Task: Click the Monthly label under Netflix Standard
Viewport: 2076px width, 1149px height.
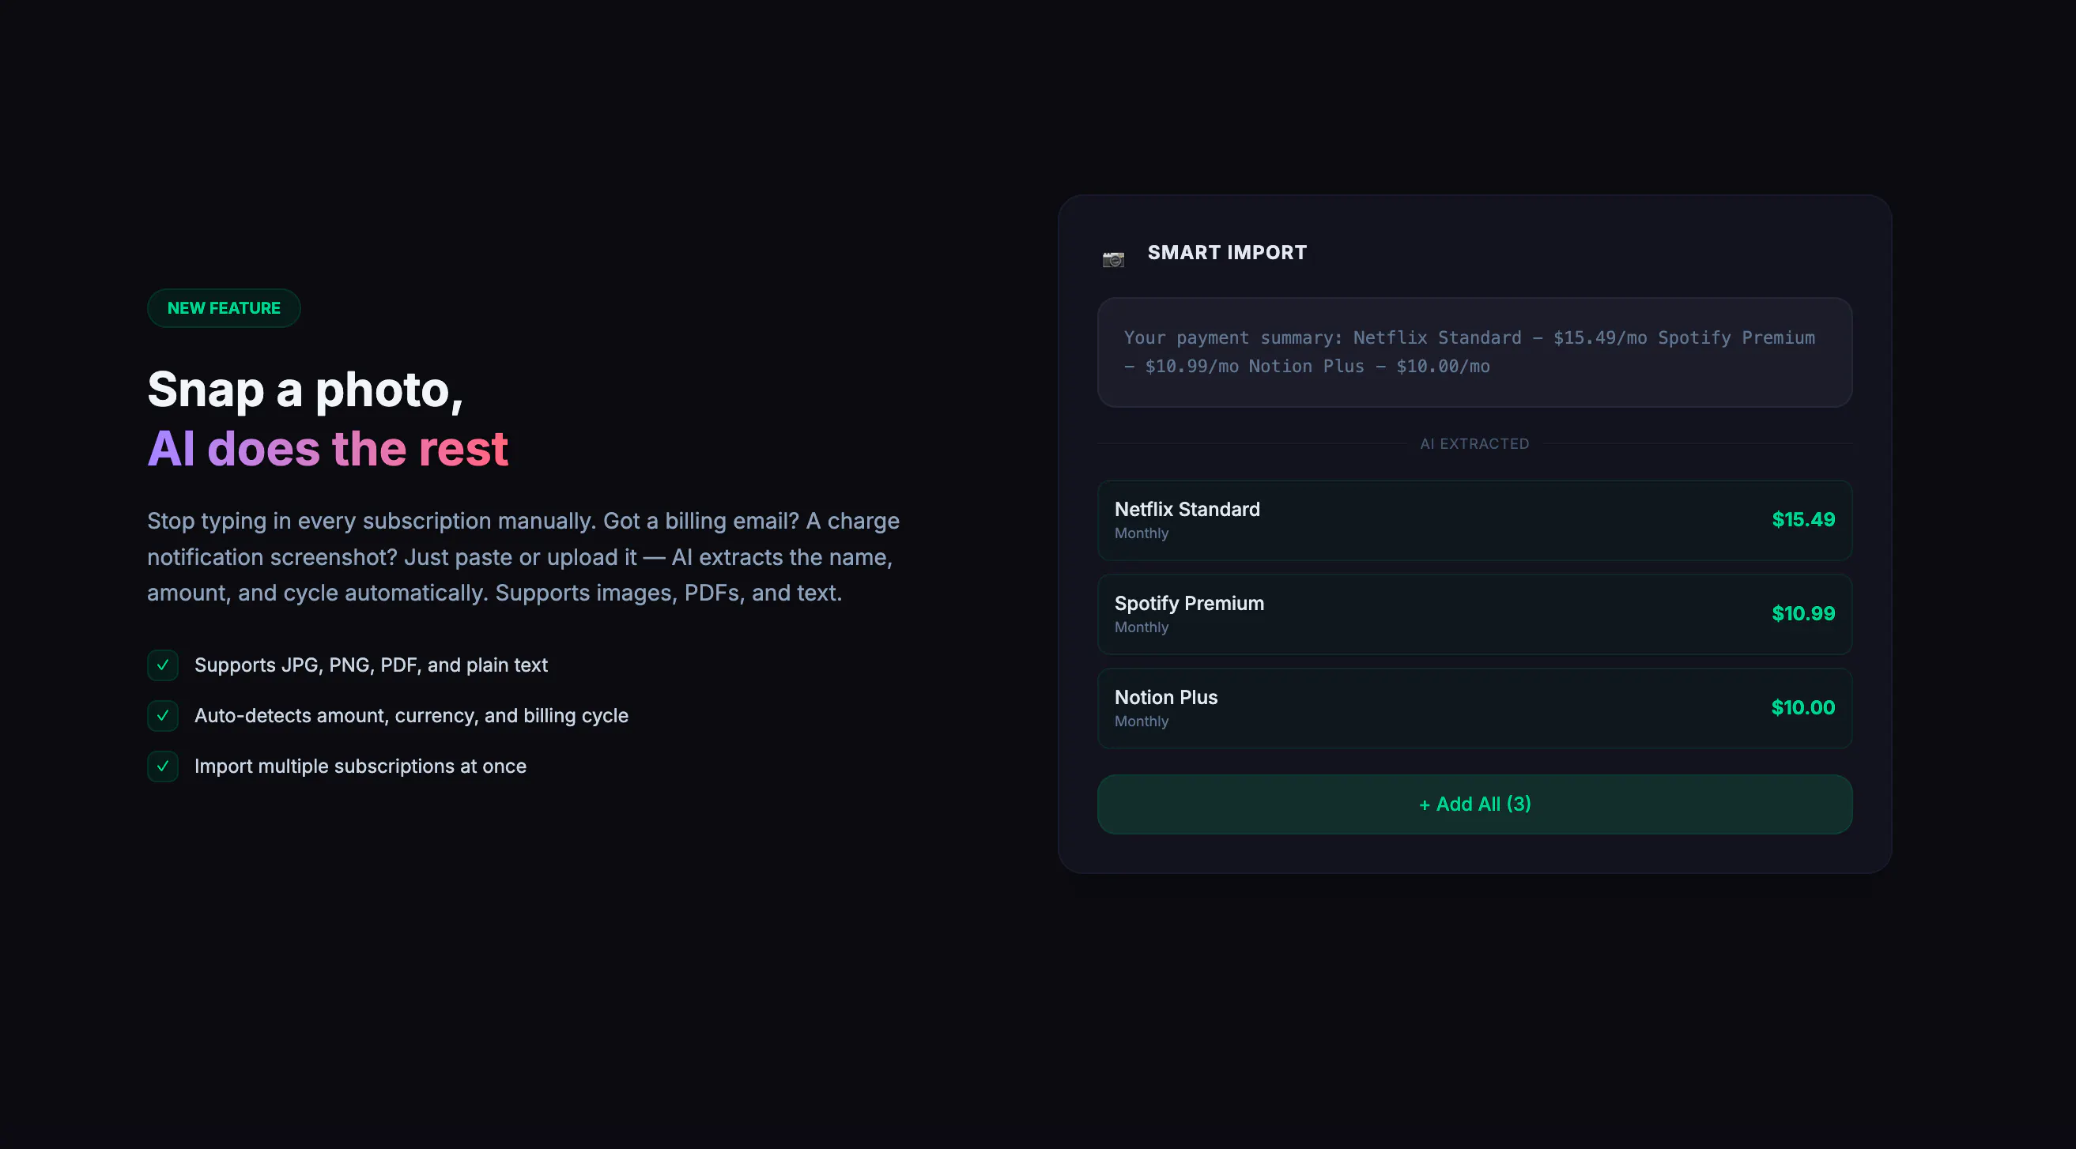Action: point(1141,533)
